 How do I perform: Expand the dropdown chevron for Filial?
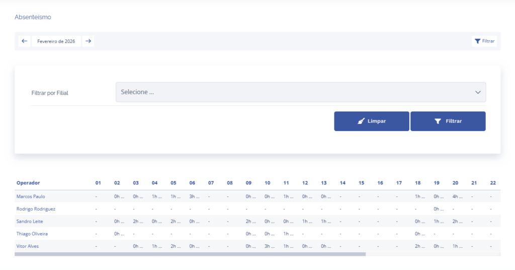pos(478,92)
